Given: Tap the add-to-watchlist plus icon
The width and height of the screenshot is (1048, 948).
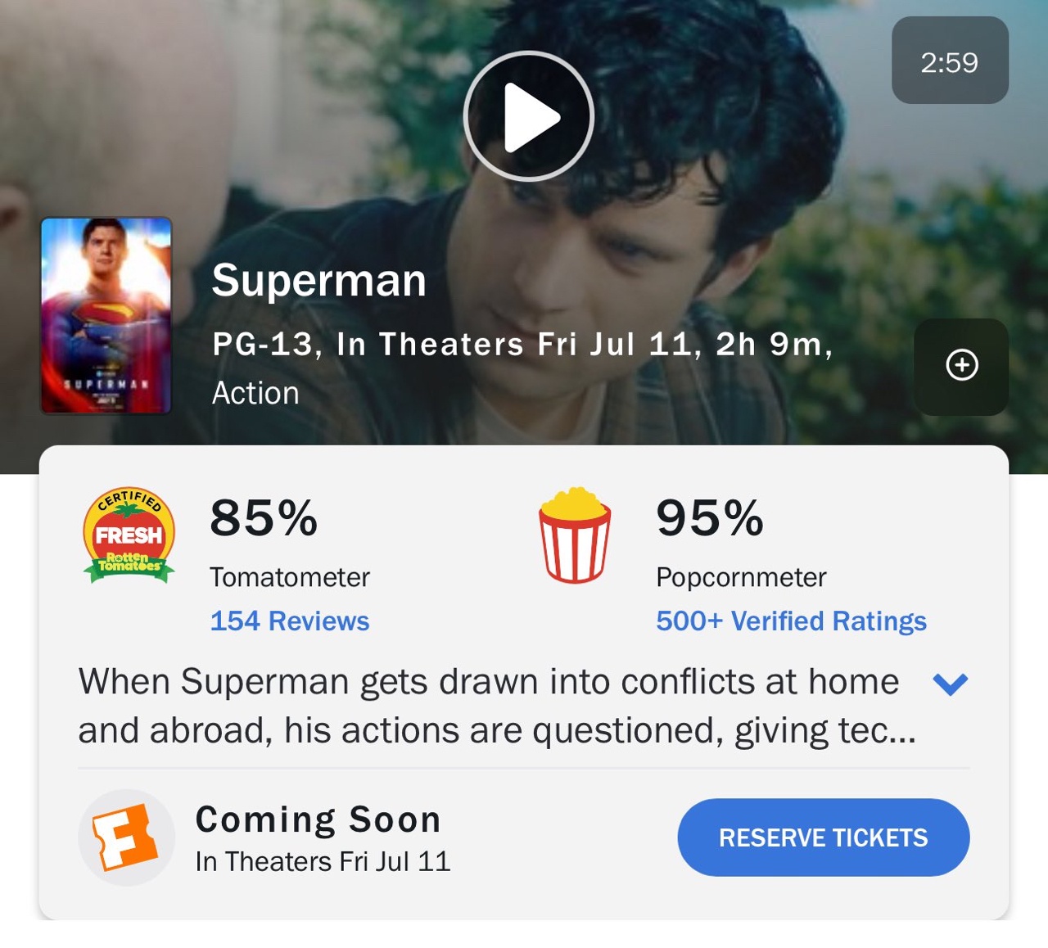Looking at the screenshot, I should [961, 365].
